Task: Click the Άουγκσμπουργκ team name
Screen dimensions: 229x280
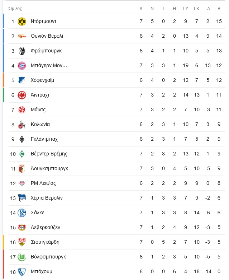Action: (49, 169)
